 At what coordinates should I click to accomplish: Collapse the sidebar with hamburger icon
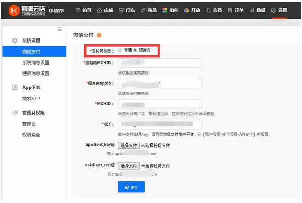point(60,29)
